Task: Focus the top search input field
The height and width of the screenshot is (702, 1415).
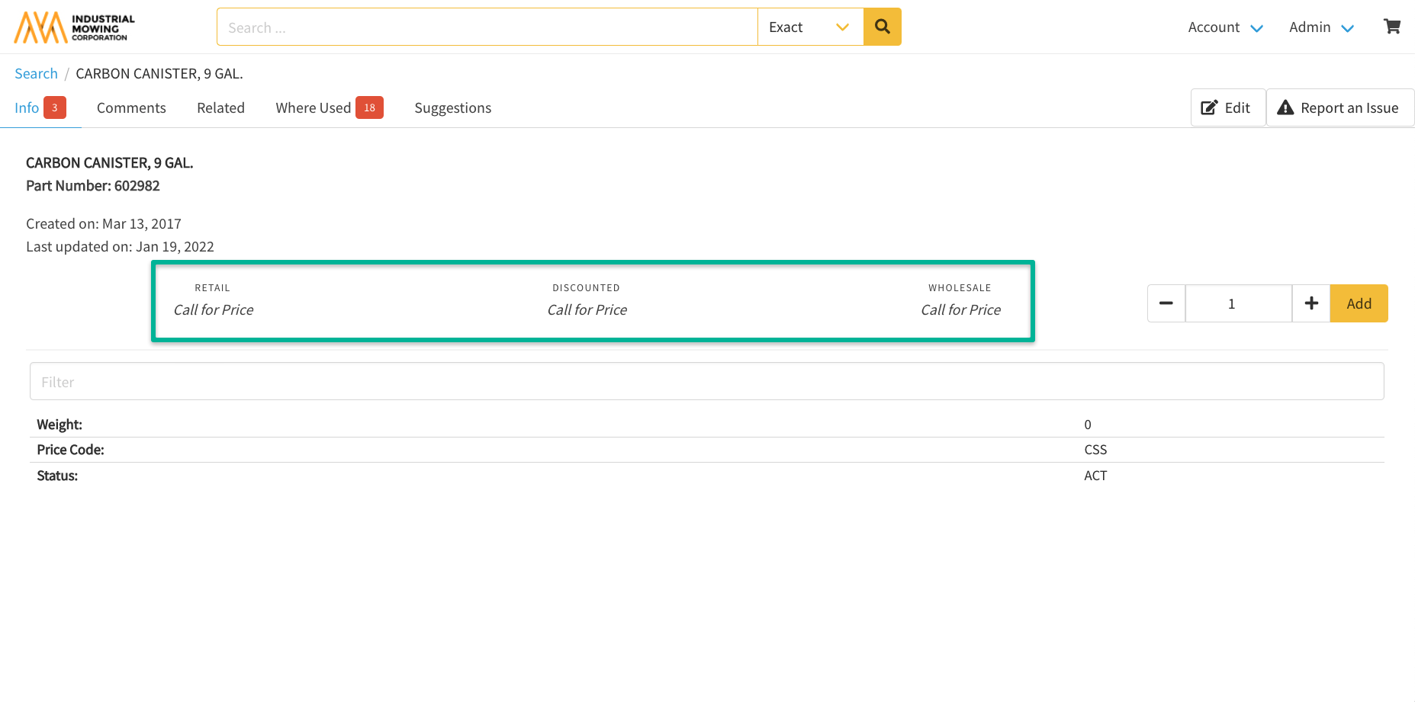Action: click(487, 27)
